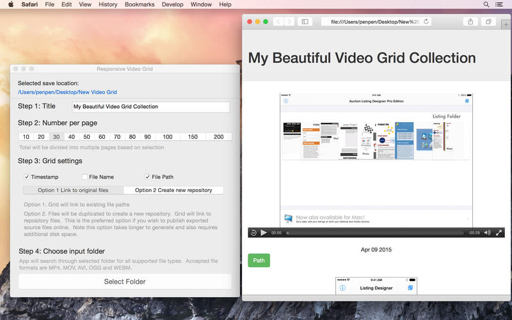Screen dimensions: 512x320
Task: Enable the File Name checkbox
Action: (84, 177)
